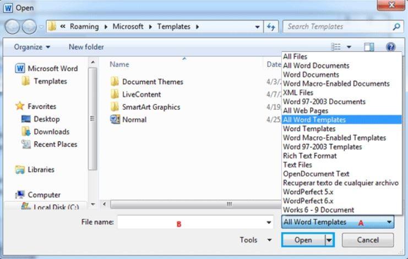Click the search magnifier icon
This screenshot has width=408, height=259.
[396, 26]
